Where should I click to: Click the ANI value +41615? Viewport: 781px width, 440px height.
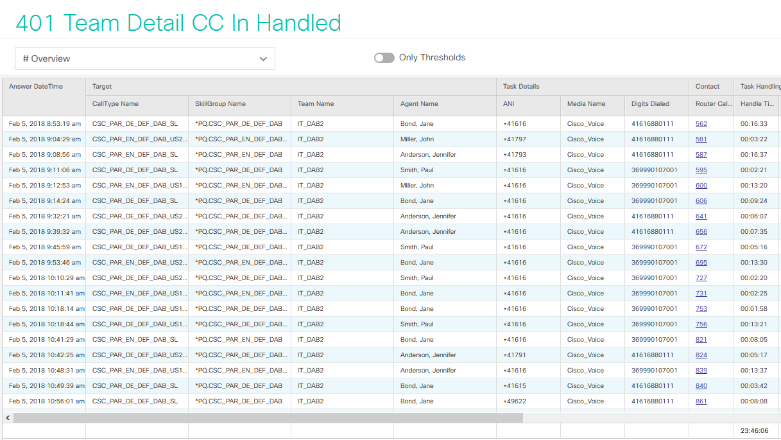515,386
